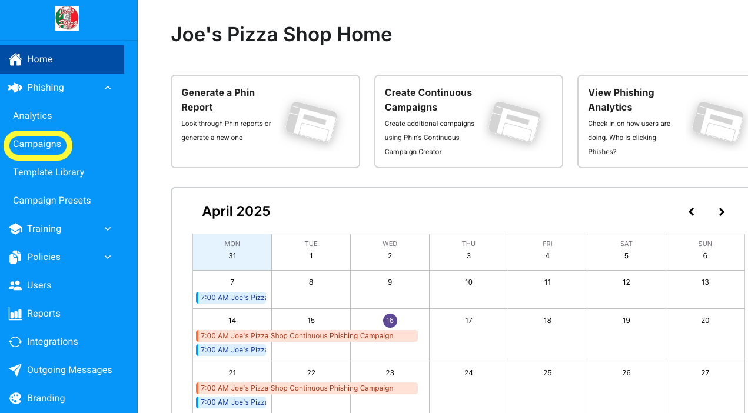The height and width of the screenshot is (413, 748).
Task: Expand the Policies menu chevron
Action: [x=108, y=257]
